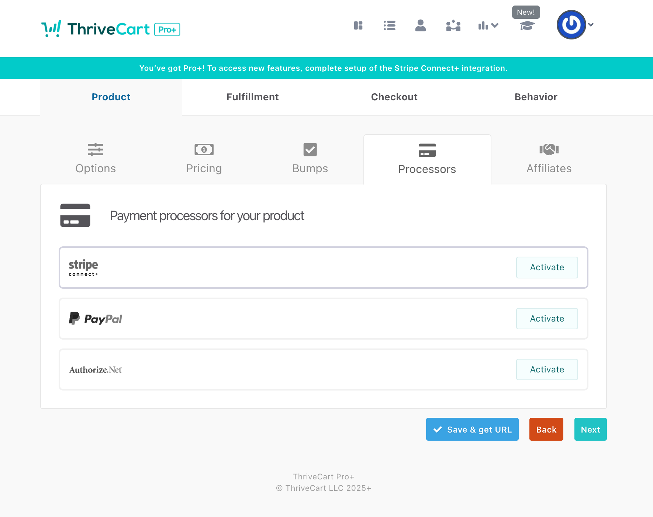Click Save & get URL button
Viewport: 653px width, 517px height.
pyautogui.click(x=472, y=429)
